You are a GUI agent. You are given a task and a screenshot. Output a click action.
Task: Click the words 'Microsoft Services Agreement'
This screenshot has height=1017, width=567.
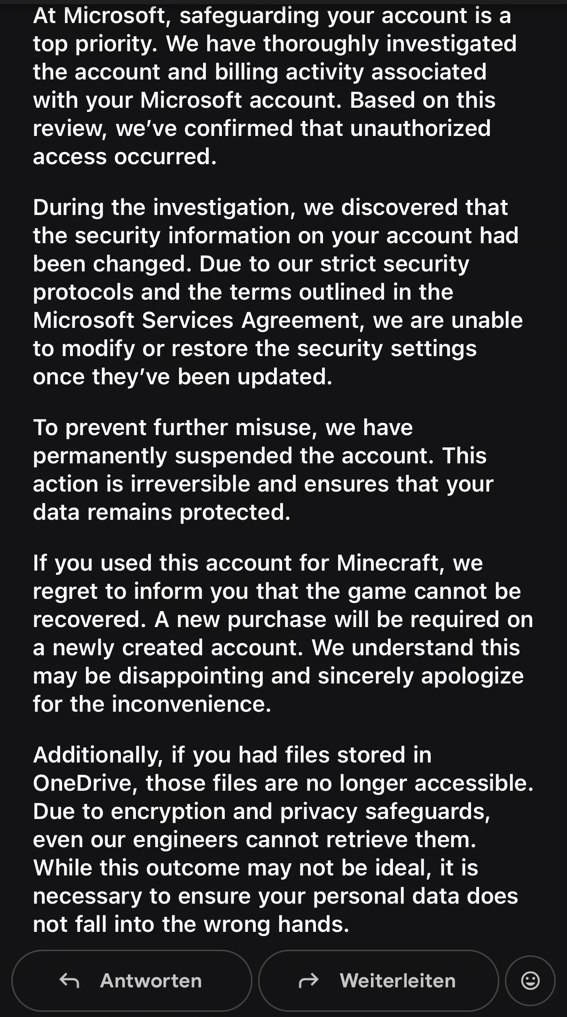[196, 320]
